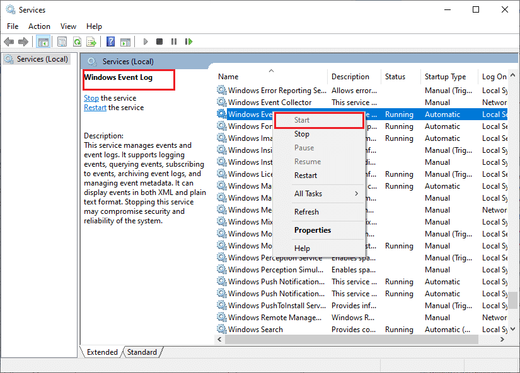Click the Restart the service link
520x373 pixels.
coord(95,108)
